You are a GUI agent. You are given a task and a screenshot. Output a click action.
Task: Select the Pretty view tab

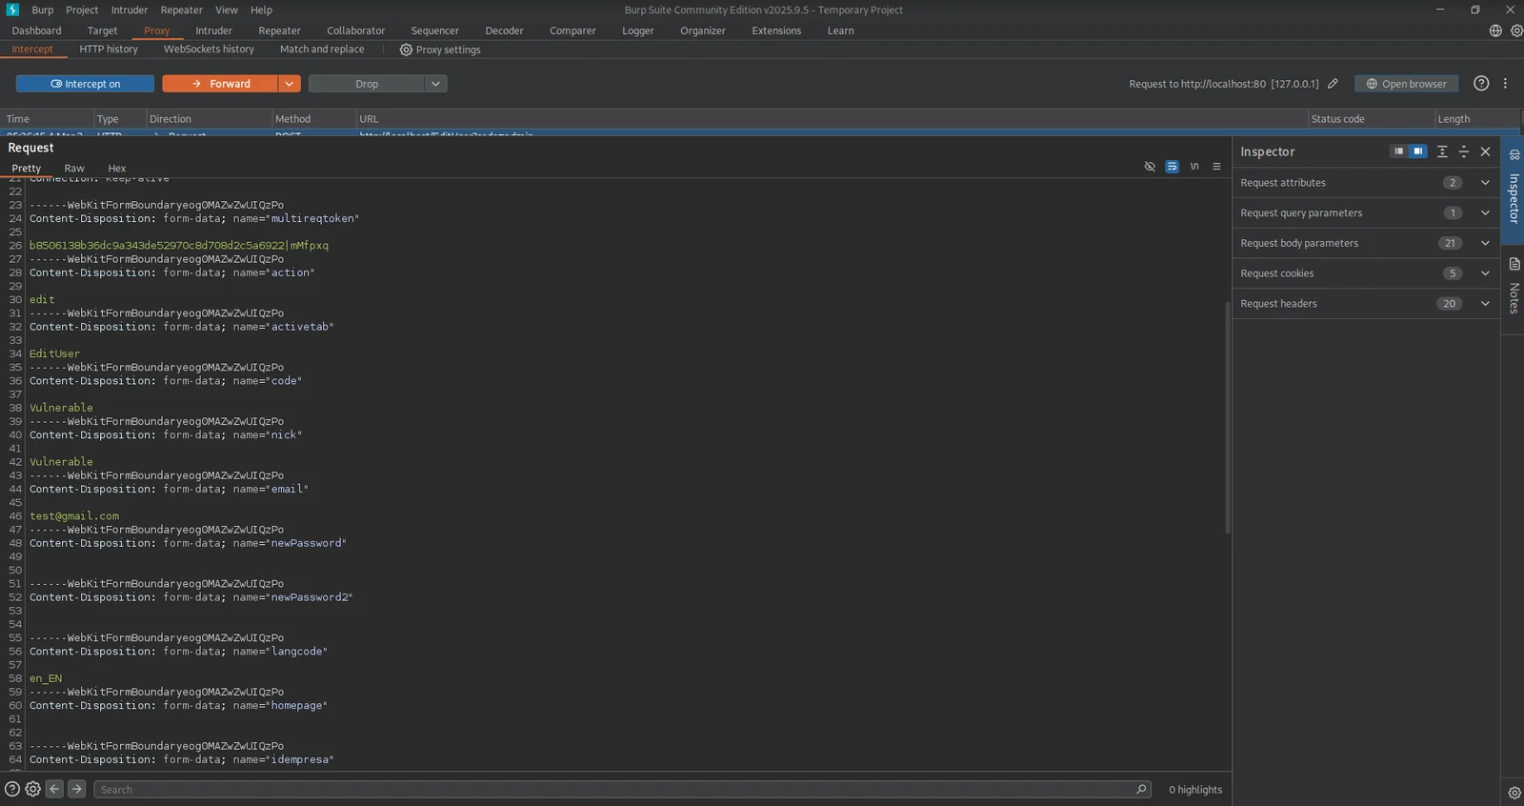27,169
